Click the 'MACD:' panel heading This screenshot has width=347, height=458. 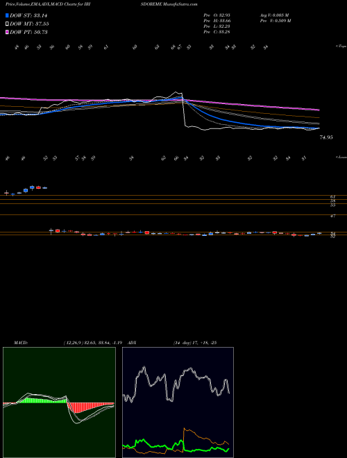(x=20, y=343)
